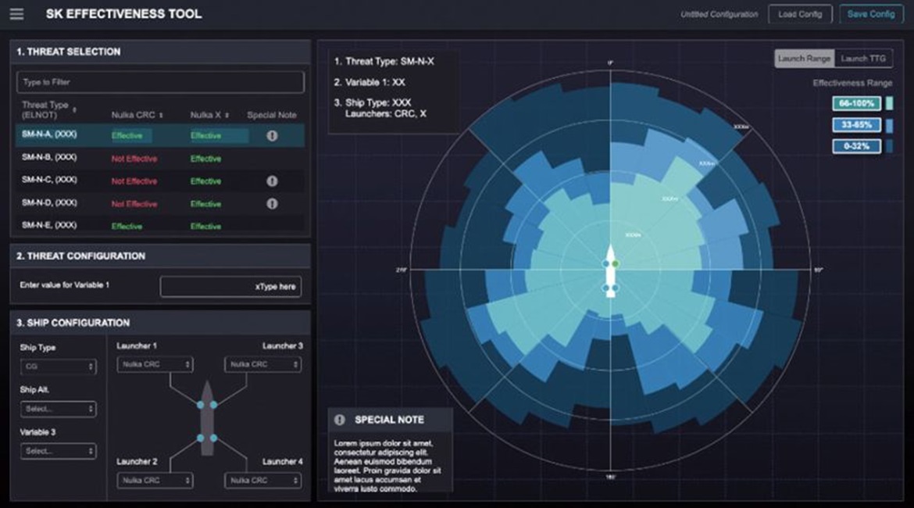
Task: Click the Ship Configuration section header
Action: pyautogui.click(x=160, y=323)
